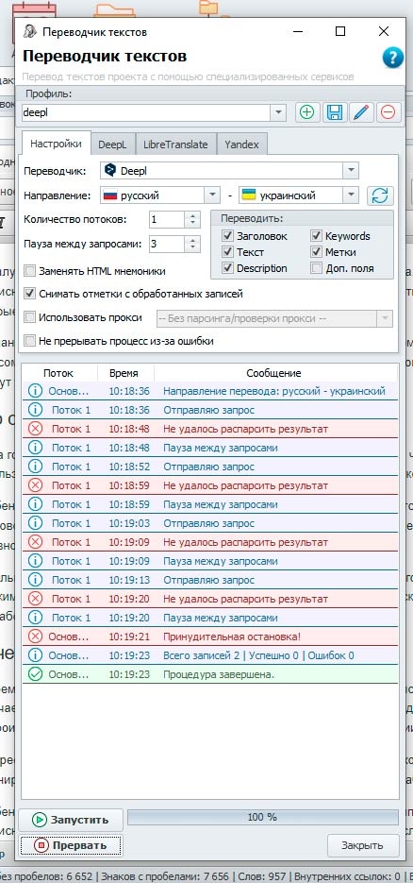
Task: Open the profile 'deepl' dropdown arrow
Action: pyautogui.click(x=279, y=112)
